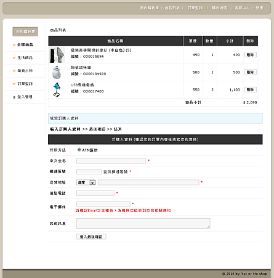Open 商品列表 in the top navigation

[x=172, y=8]
